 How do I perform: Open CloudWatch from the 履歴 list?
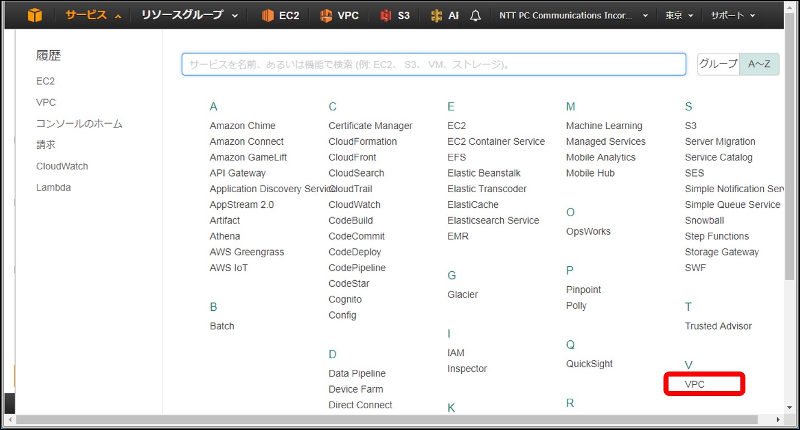click(62, 166)
